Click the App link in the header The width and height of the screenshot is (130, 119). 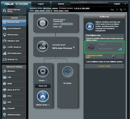[112, 10]
